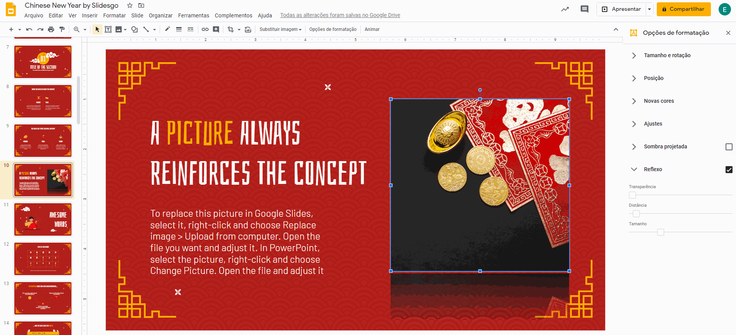Star the presentation
Image resolution: width=736 pixels, height=335 pixels.
click(130, 5)
